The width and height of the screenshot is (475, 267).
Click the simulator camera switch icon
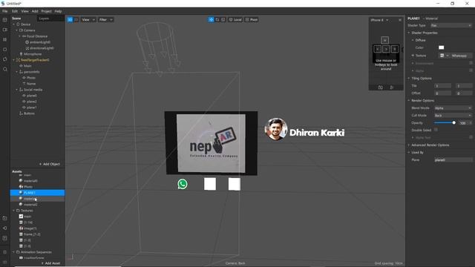(x=380, y=88)
